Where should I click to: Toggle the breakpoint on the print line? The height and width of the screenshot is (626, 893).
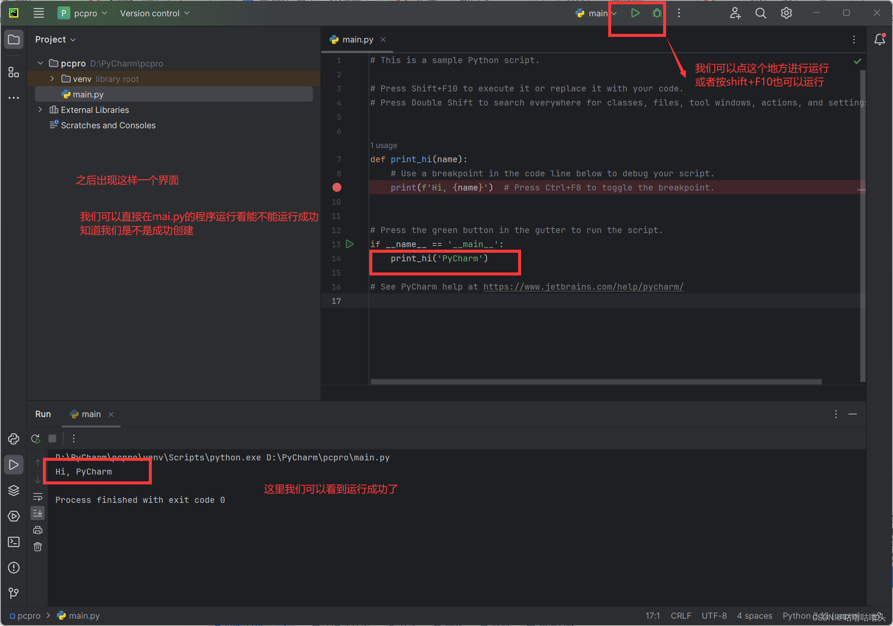click(336, 187)
